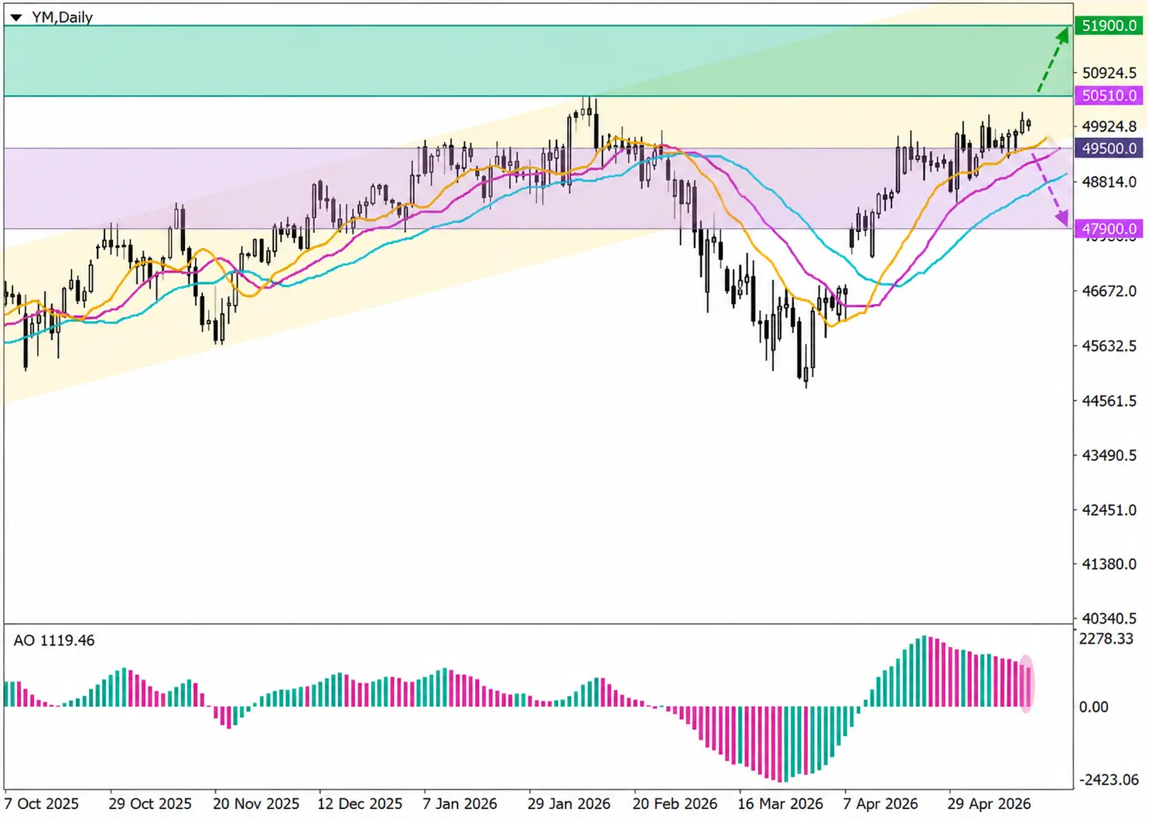Select the 29 Oct 2025 date label

click(150, 804)
